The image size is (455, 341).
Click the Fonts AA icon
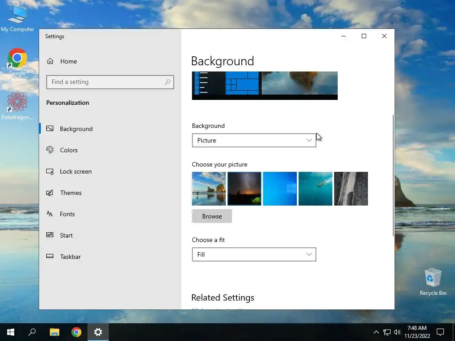(50, 214)
